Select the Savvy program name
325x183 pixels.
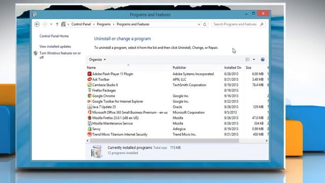[x=96, y=129]
